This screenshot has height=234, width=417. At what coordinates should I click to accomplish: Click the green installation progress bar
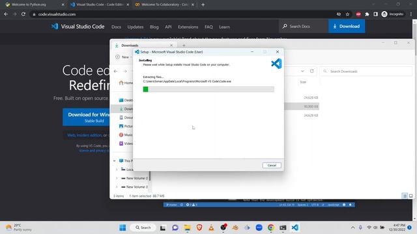tap(208, 89)
